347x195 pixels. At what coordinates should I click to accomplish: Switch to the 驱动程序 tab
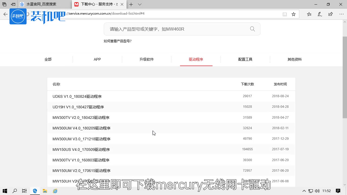[196, 59]
